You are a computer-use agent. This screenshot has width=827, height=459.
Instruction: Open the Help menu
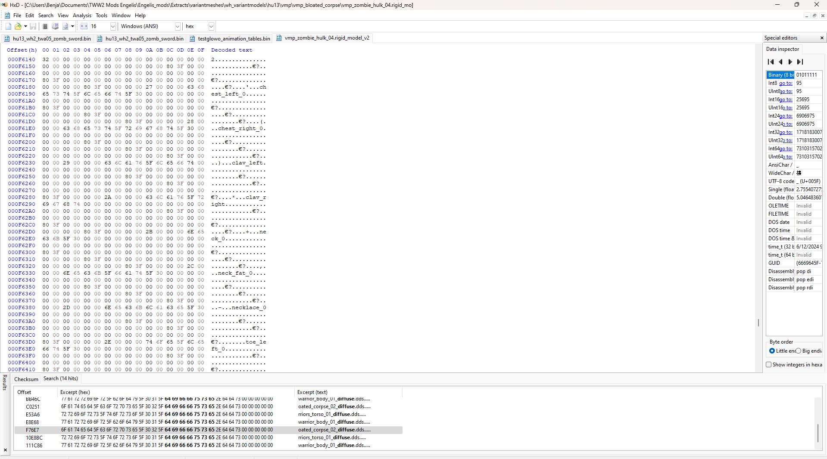(x=140, y=15)
